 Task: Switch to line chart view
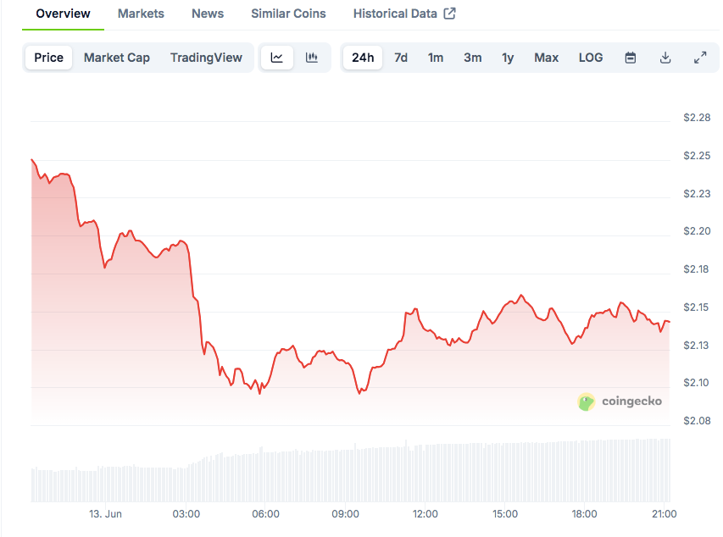pos(277,58)
